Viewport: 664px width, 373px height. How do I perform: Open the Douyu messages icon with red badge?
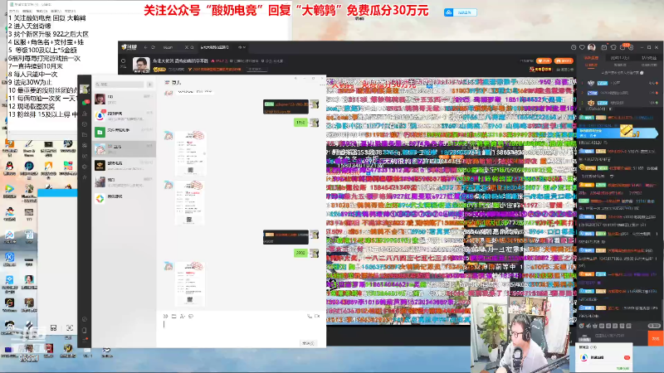(623, 47)
